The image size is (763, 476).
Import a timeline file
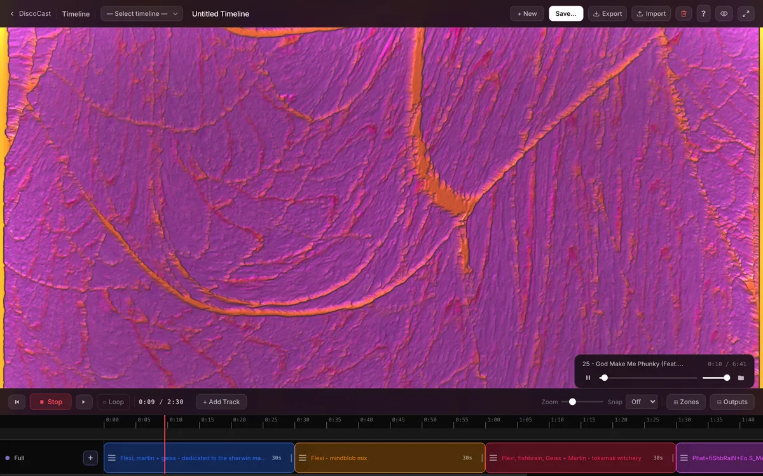pyautogui.click(x=651, y=13)
